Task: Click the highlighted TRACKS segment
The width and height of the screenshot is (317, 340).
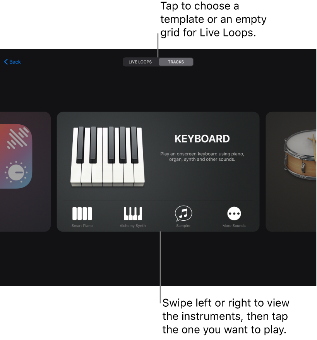Action: pos(176,62)
